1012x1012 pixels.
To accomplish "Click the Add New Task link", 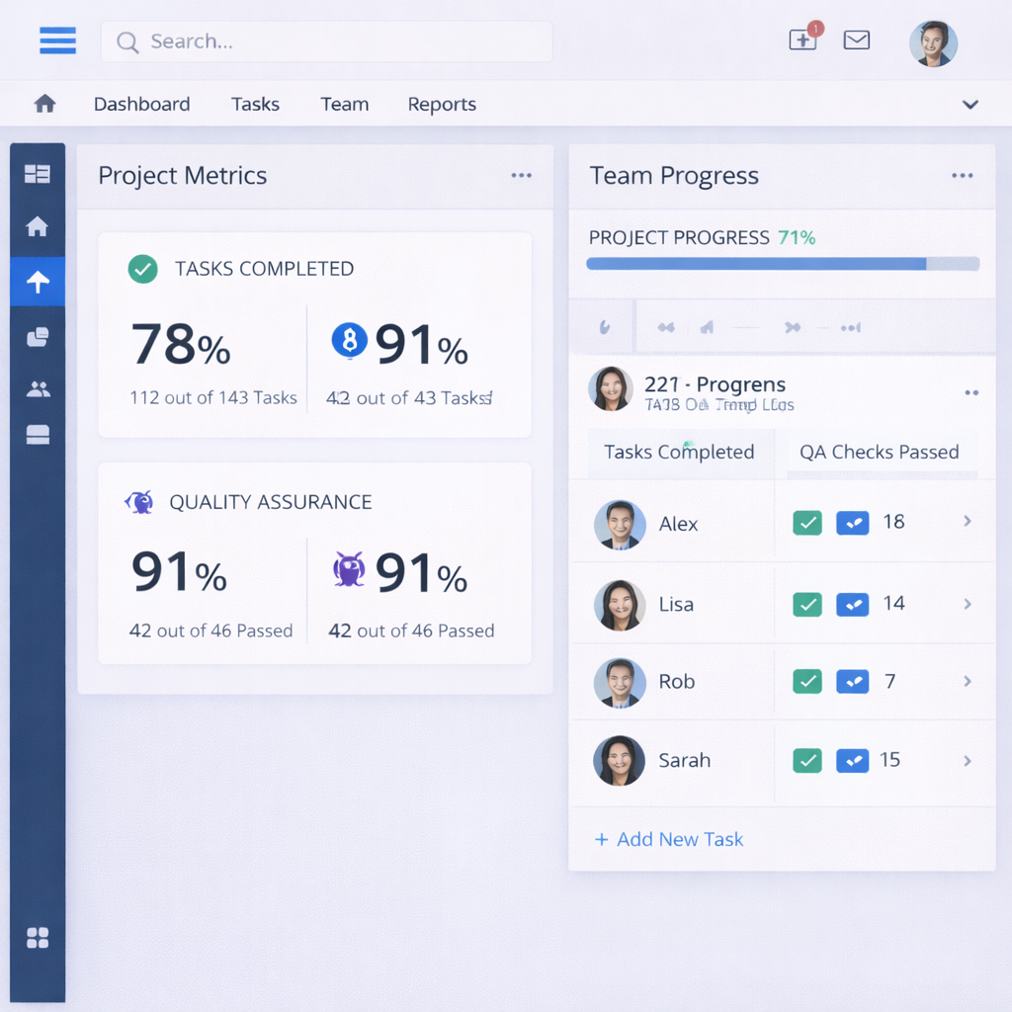I will coord(669,839).
